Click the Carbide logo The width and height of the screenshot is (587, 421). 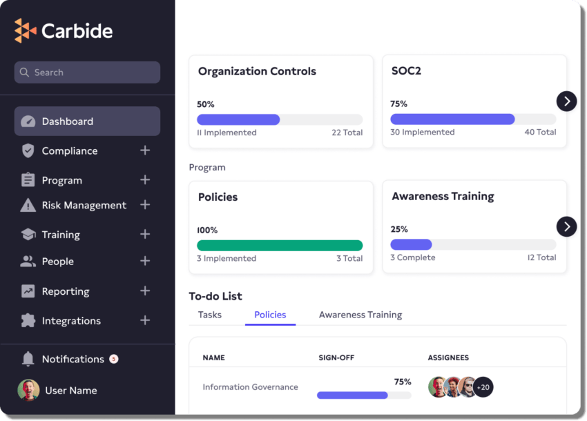[63, 30]
